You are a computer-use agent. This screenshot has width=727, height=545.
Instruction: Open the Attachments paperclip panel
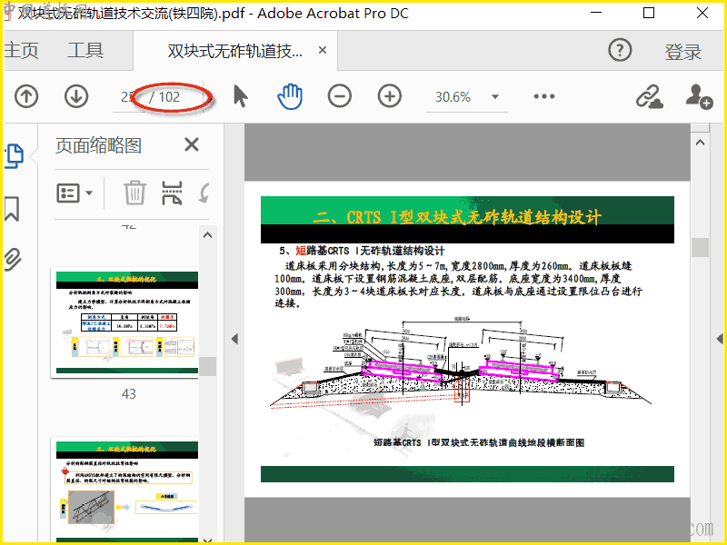pos(13,260)
